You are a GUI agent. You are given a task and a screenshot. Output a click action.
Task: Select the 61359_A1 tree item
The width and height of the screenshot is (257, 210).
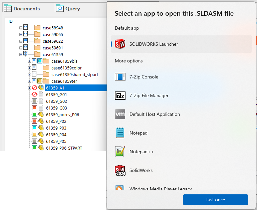[x=76, y=88]
